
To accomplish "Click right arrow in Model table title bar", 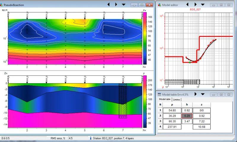I will pos(195,94).
